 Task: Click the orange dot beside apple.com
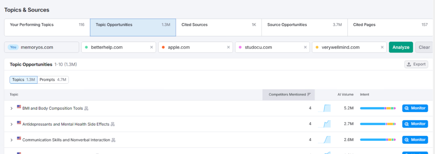[x=163, y=47]
